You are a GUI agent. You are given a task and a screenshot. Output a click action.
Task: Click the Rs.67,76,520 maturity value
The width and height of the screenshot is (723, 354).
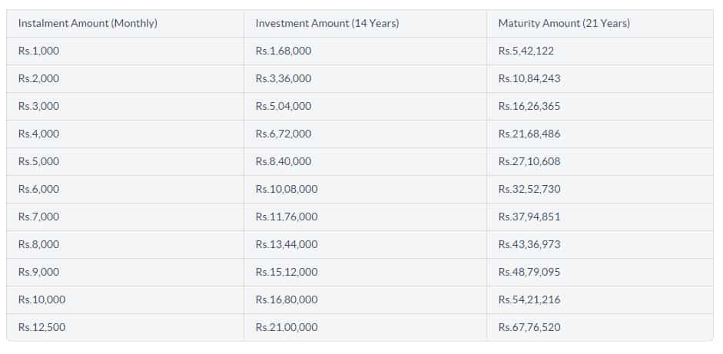tap(529, 328)
